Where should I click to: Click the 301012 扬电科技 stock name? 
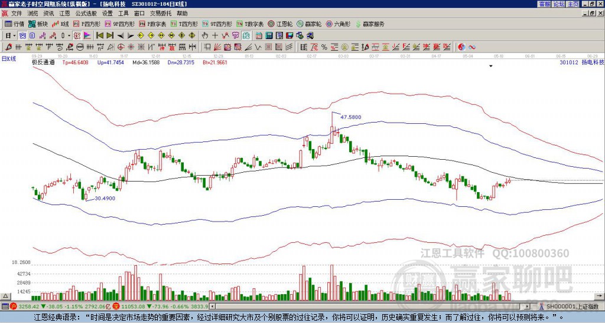(581, 62)
